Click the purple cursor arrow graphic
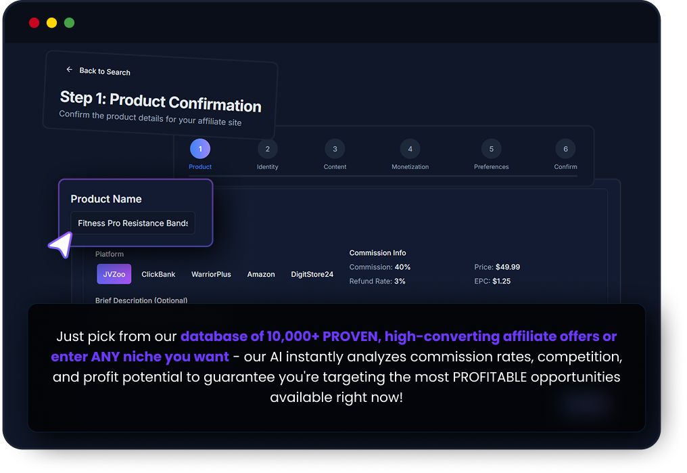This screenshot has height=473, width=687. point(60,245)
